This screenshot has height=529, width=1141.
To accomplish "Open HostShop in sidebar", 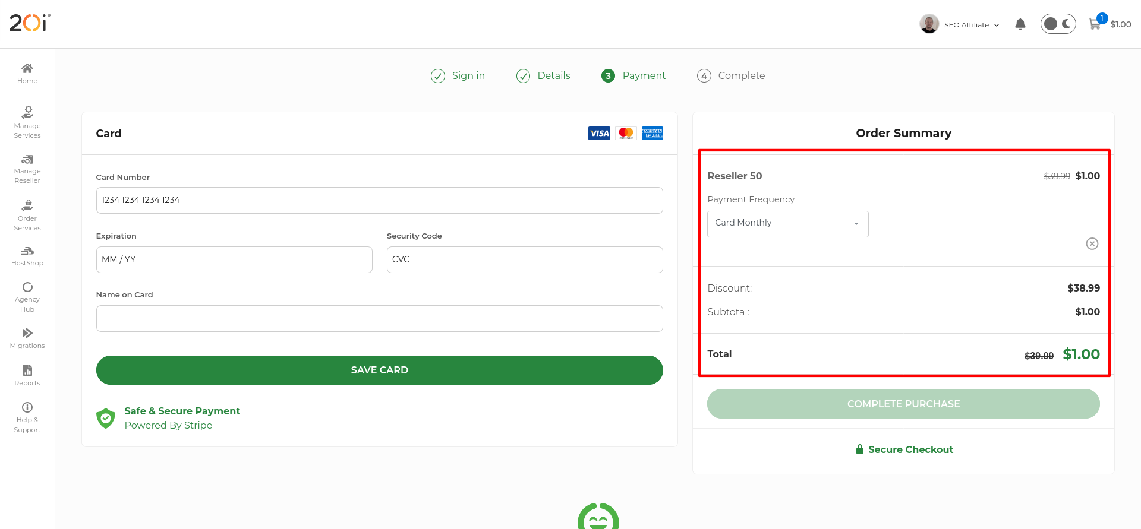I will pyautogui.click(x=27, y=256).
